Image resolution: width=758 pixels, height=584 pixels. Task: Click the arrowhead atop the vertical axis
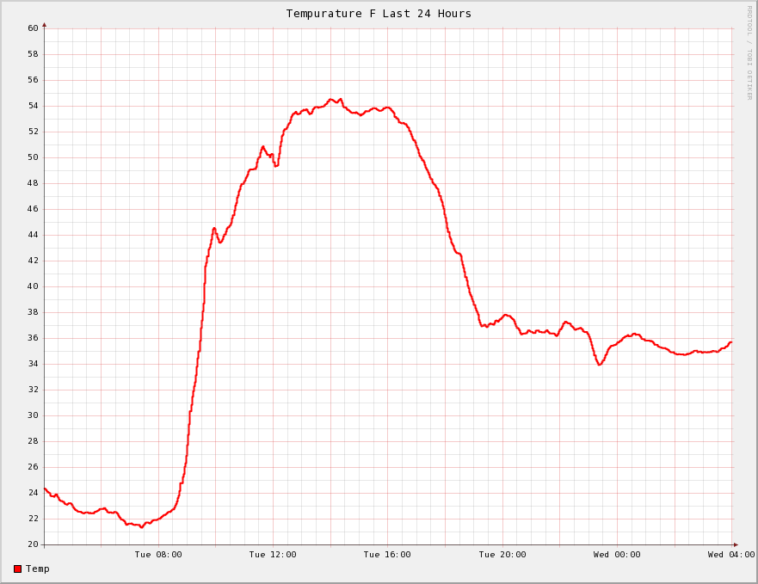coord(44,25)
